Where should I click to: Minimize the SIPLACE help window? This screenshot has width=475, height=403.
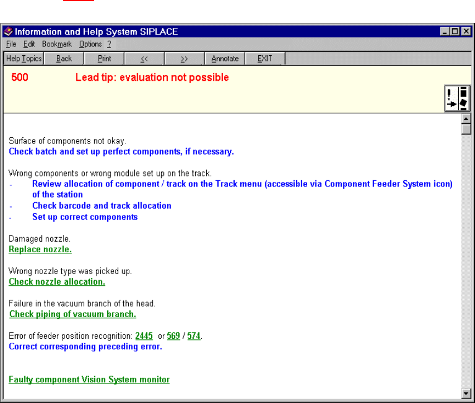445,31
